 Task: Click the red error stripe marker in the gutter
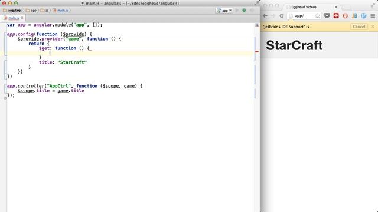[x=257, y=51]
